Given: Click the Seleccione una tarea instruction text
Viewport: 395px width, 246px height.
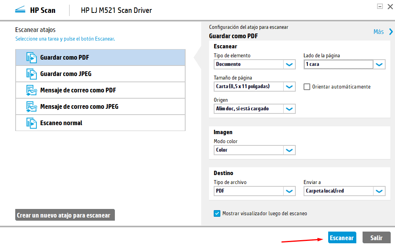Looking at the screenshot, I should pos(65,39).
